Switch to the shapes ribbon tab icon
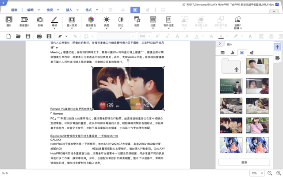This screenshot has height=177, width=283. pos(148,10)
